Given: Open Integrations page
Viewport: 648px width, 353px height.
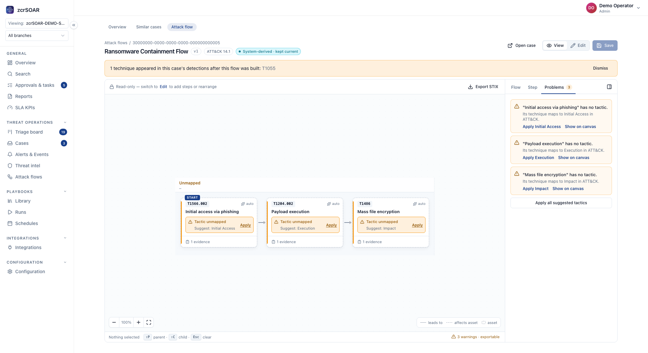Looking at the screenshot, I should click(37, 247).
